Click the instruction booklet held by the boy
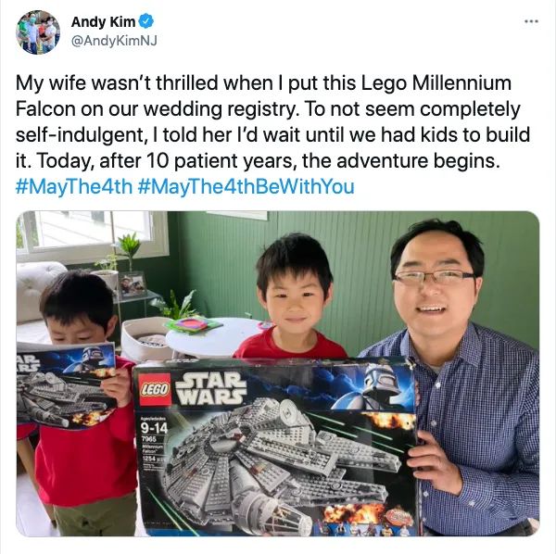This screenshot has height=554, width=556. click(x=66, y=386)
